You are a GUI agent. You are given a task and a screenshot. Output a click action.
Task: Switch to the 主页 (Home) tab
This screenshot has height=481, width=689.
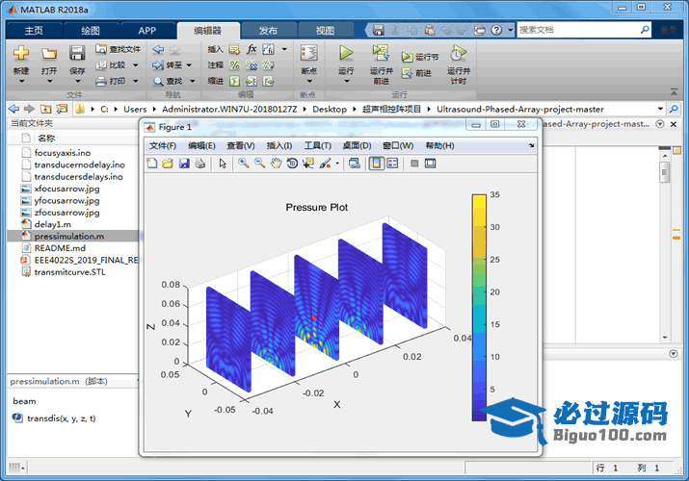click(x=34, y=30)
